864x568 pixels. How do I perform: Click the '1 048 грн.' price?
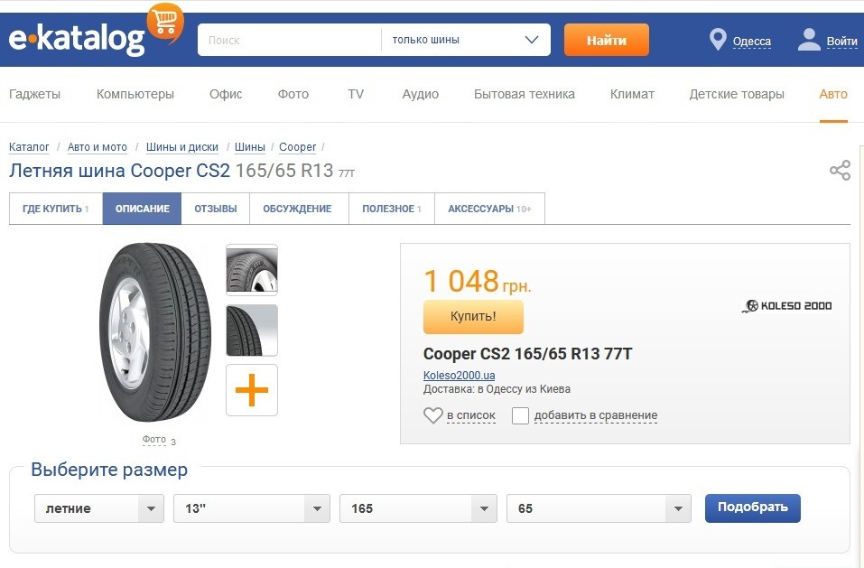[478, 281]
